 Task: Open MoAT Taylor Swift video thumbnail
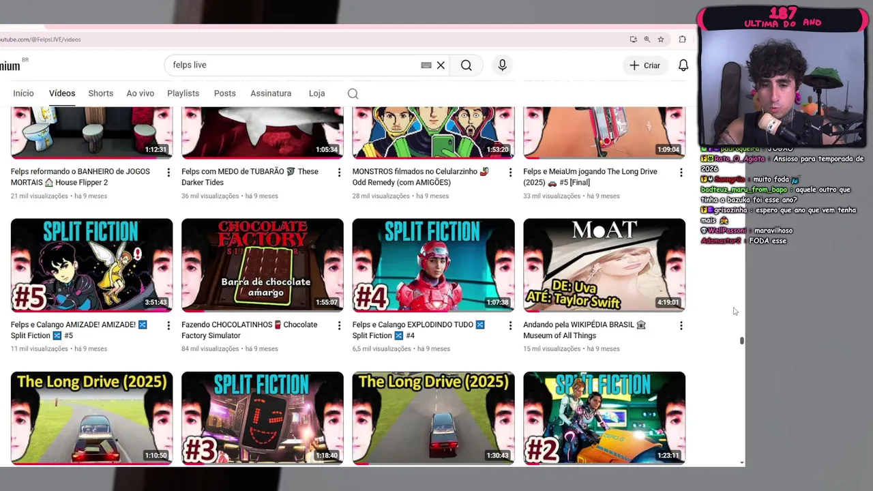[x=604, y=265]
